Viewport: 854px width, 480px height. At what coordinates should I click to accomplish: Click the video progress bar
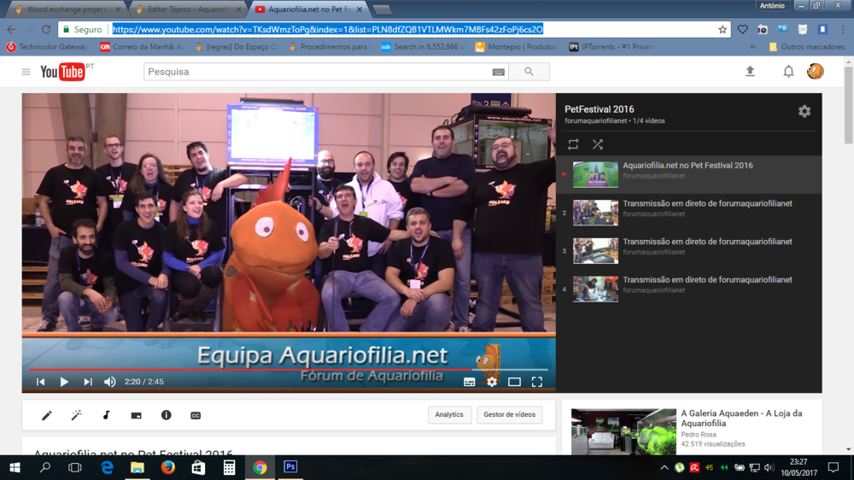256,370
